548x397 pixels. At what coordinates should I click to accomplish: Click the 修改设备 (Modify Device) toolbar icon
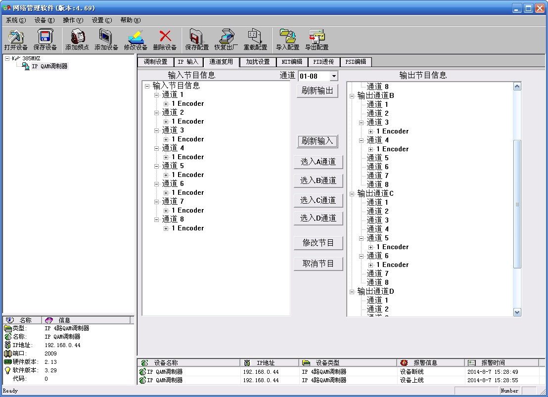point(136,38)
